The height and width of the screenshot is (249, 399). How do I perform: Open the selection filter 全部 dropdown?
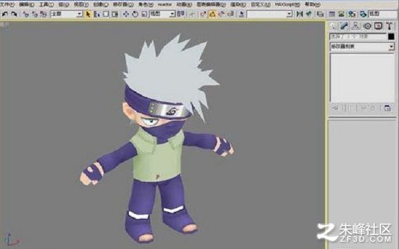click(67, 14)
